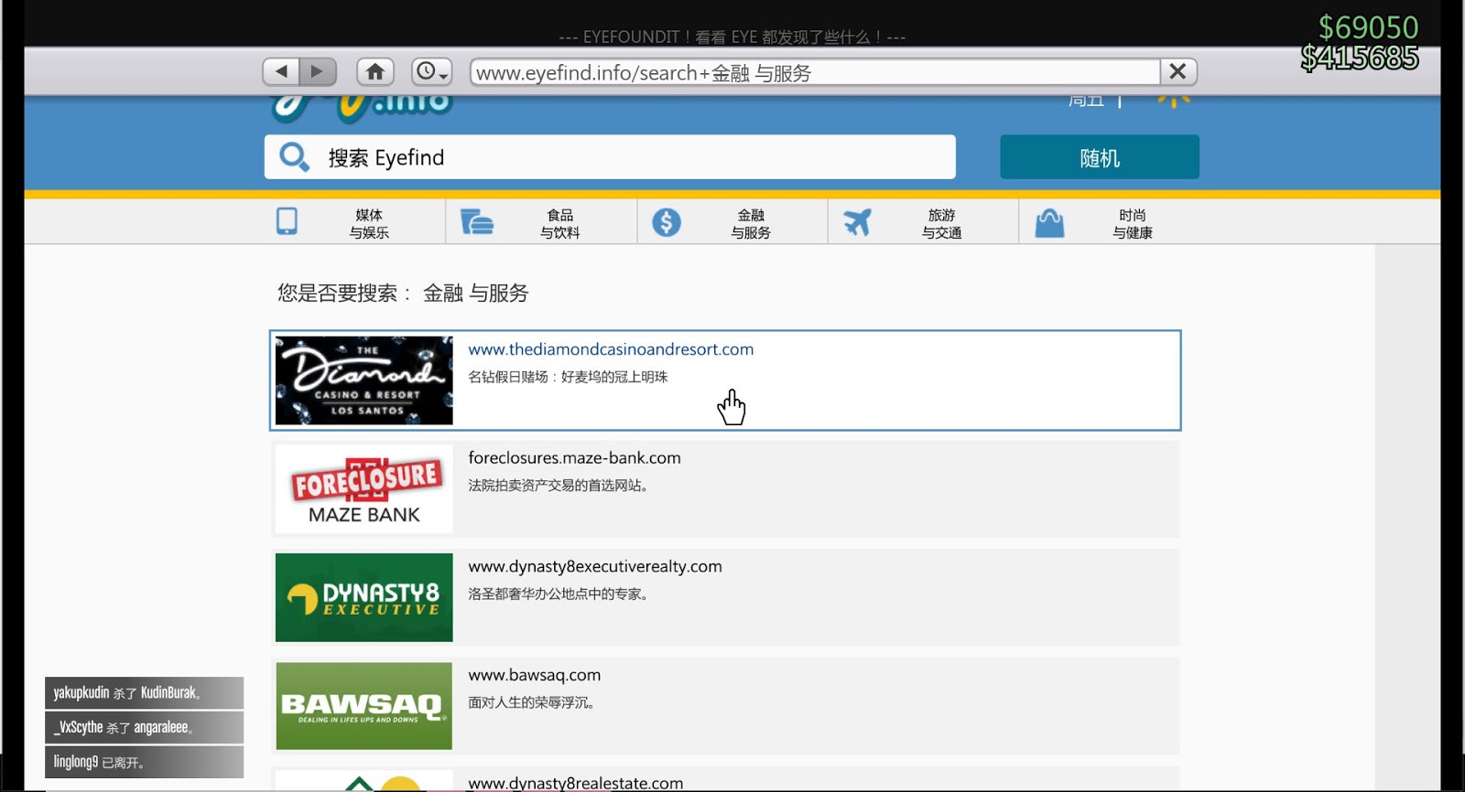Click the 名钻假日赌场 description text

point(568,377)
